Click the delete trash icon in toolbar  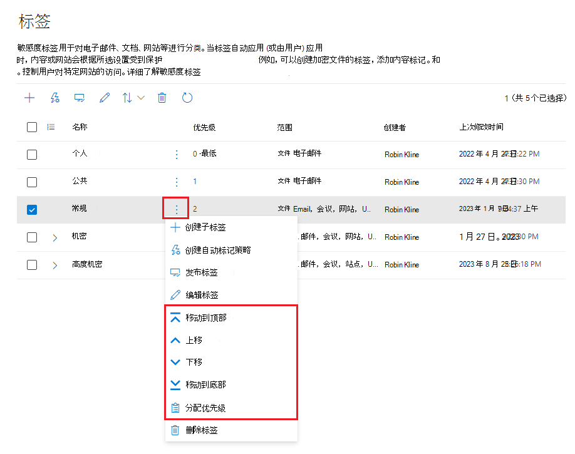(x=162, y=98)
